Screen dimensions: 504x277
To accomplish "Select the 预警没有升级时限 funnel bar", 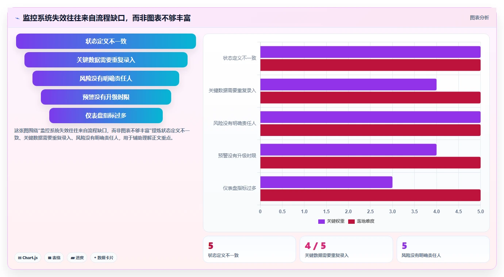I will click(106, 97).
